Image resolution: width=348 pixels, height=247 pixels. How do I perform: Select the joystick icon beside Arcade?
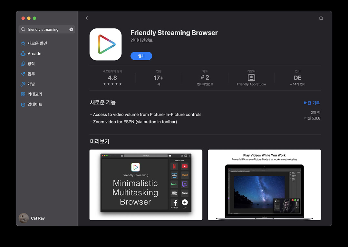pos(23,54)
